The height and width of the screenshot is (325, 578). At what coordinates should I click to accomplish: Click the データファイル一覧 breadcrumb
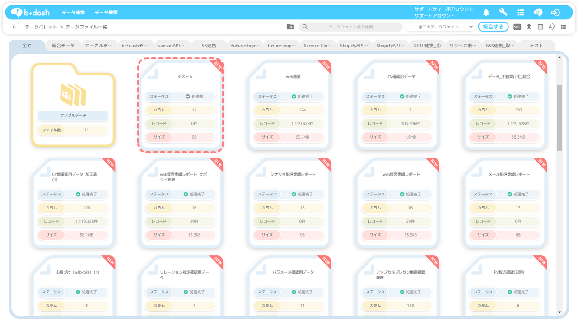click(x=86, y=27)
